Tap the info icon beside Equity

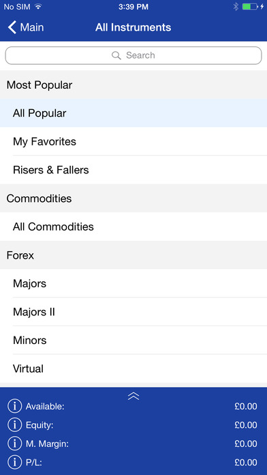[x=14, y=425]
